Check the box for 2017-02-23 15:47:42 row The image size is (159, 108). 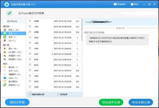point(30,43)
